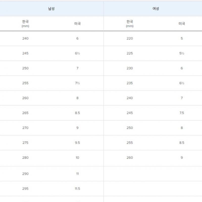Select men's Korean size 280 cell
The image size is (202, 202).
(x=25, y=158)
